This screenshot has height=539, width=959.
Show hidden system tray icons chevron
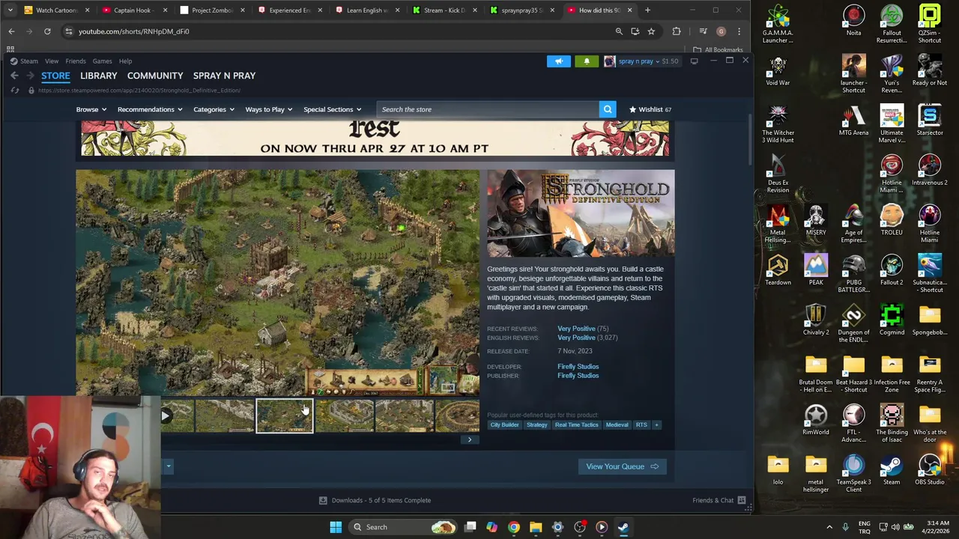coord(829,527)
